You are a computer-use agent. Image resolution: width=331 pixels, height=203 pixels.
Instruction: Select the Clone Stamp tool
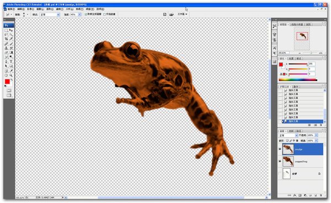[6, 48]
